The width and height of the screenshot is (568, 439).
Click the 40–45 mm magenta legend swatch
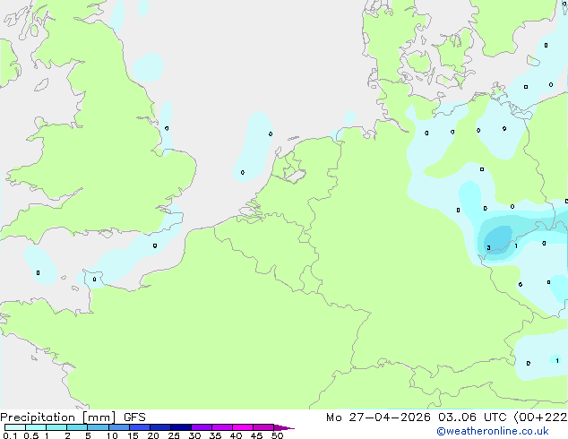pos(243,427)
